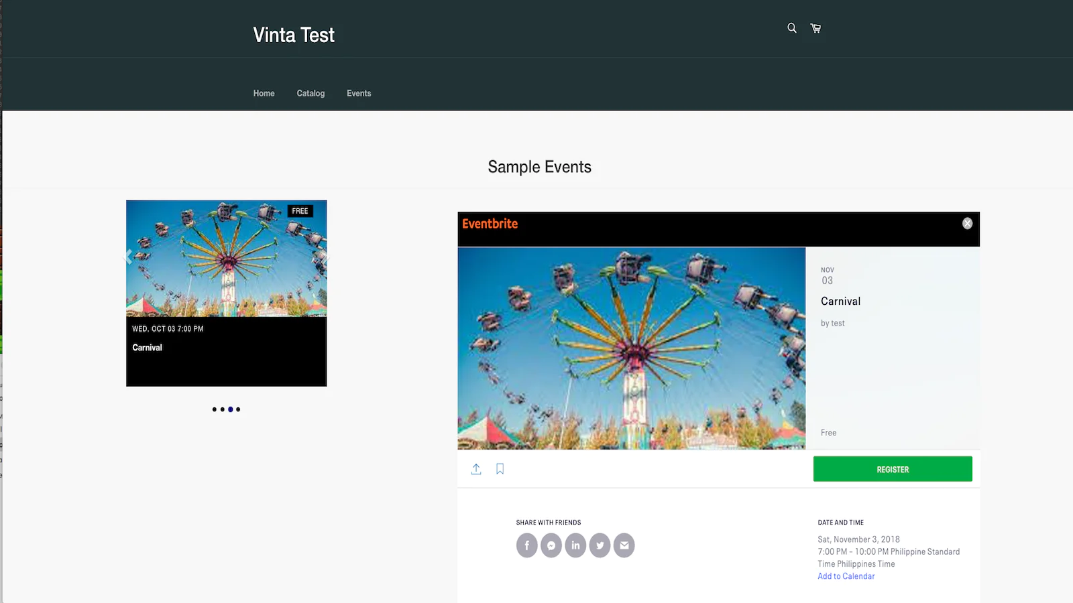Viewport: 1073px width, 603px height.
Task: Click the green Register button
Action: [x=893, y=469]
